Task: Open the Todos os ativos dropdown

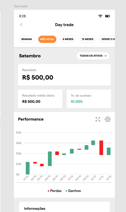Action: click(93, 56)
